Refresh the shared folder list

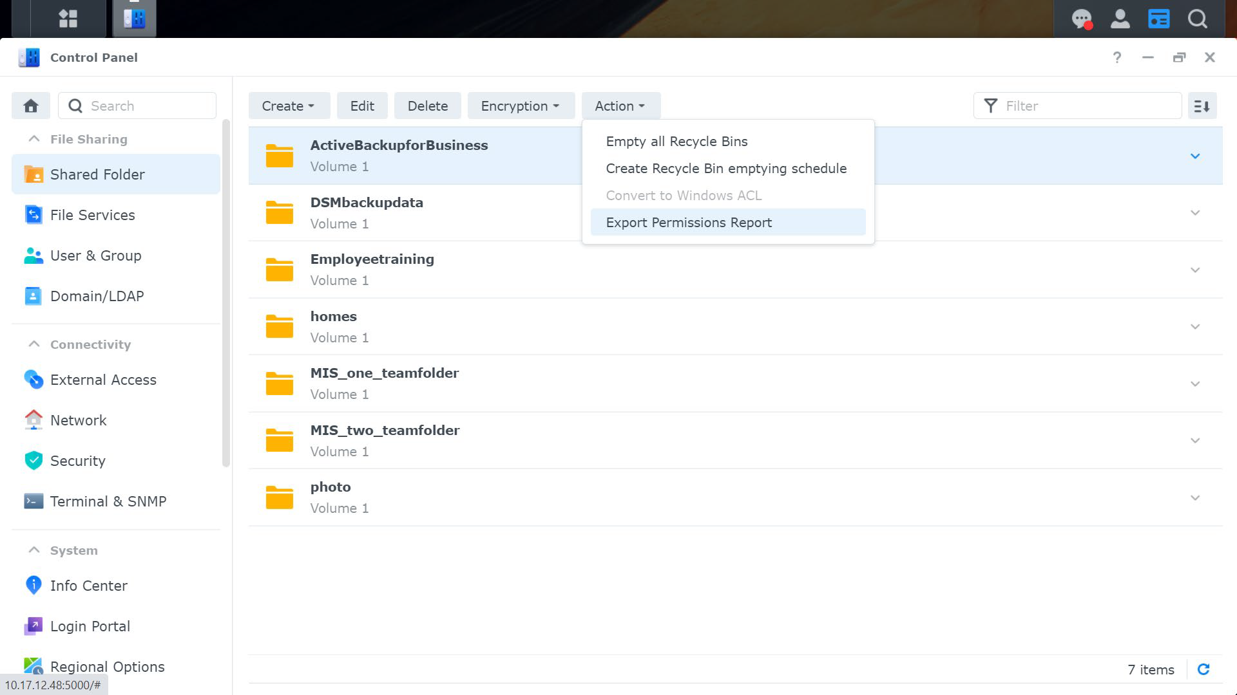click(x=1203, y=669)
